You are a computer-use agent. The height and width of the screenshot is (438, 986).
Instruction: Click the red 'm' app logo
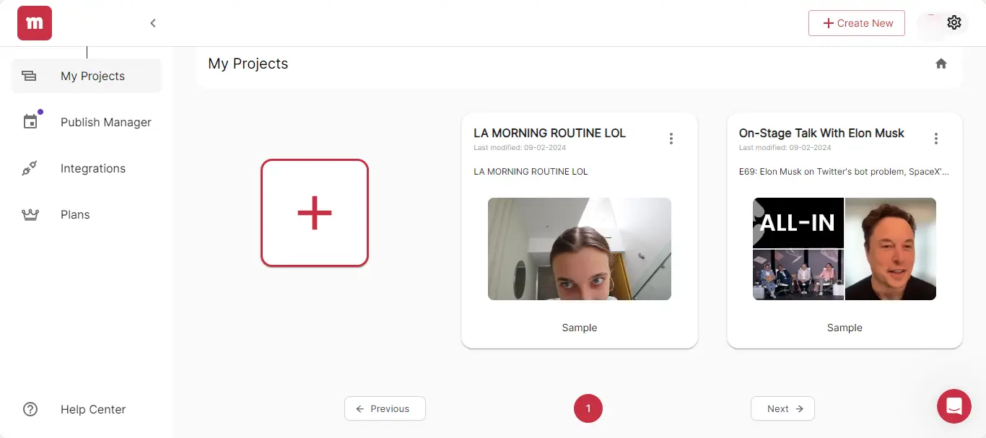[35, 23]
